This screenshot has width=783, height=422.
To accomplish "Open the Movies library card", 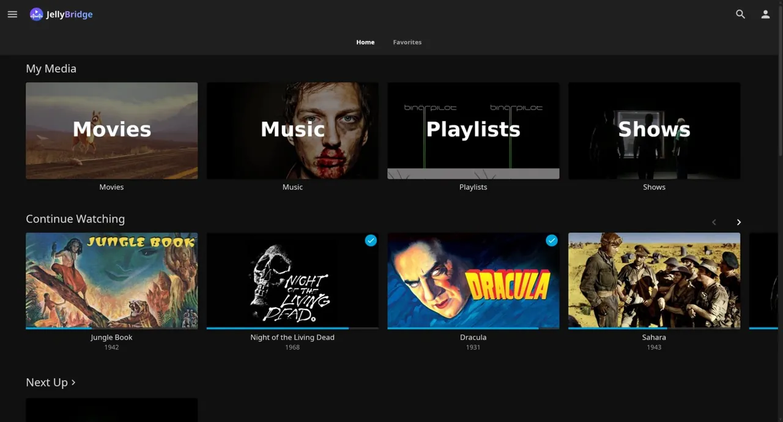I will [111, 131].
